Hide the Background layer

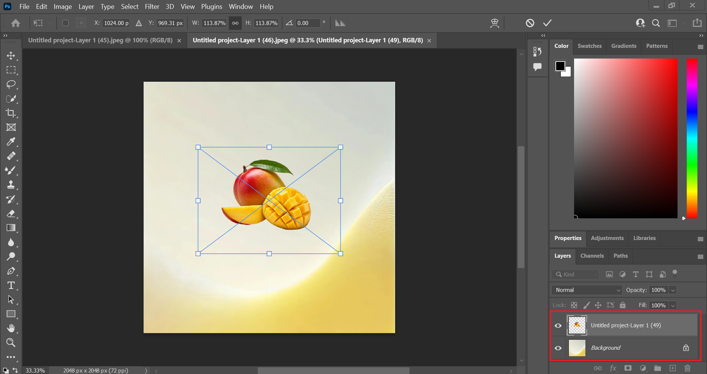[x=558, y=348]
